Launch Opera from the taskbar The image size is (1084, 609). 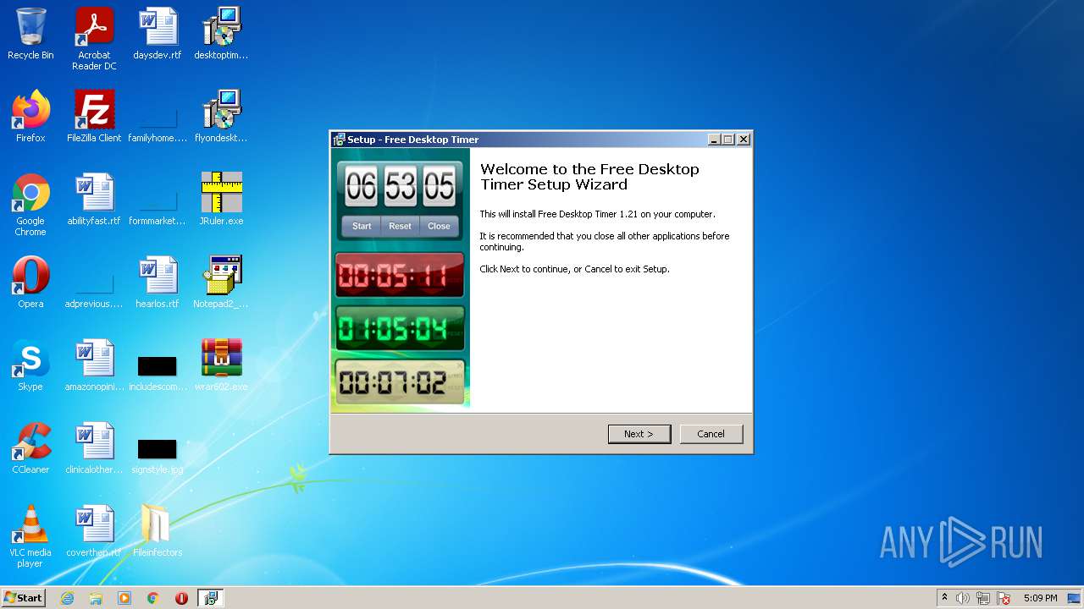tap(181, 598)
